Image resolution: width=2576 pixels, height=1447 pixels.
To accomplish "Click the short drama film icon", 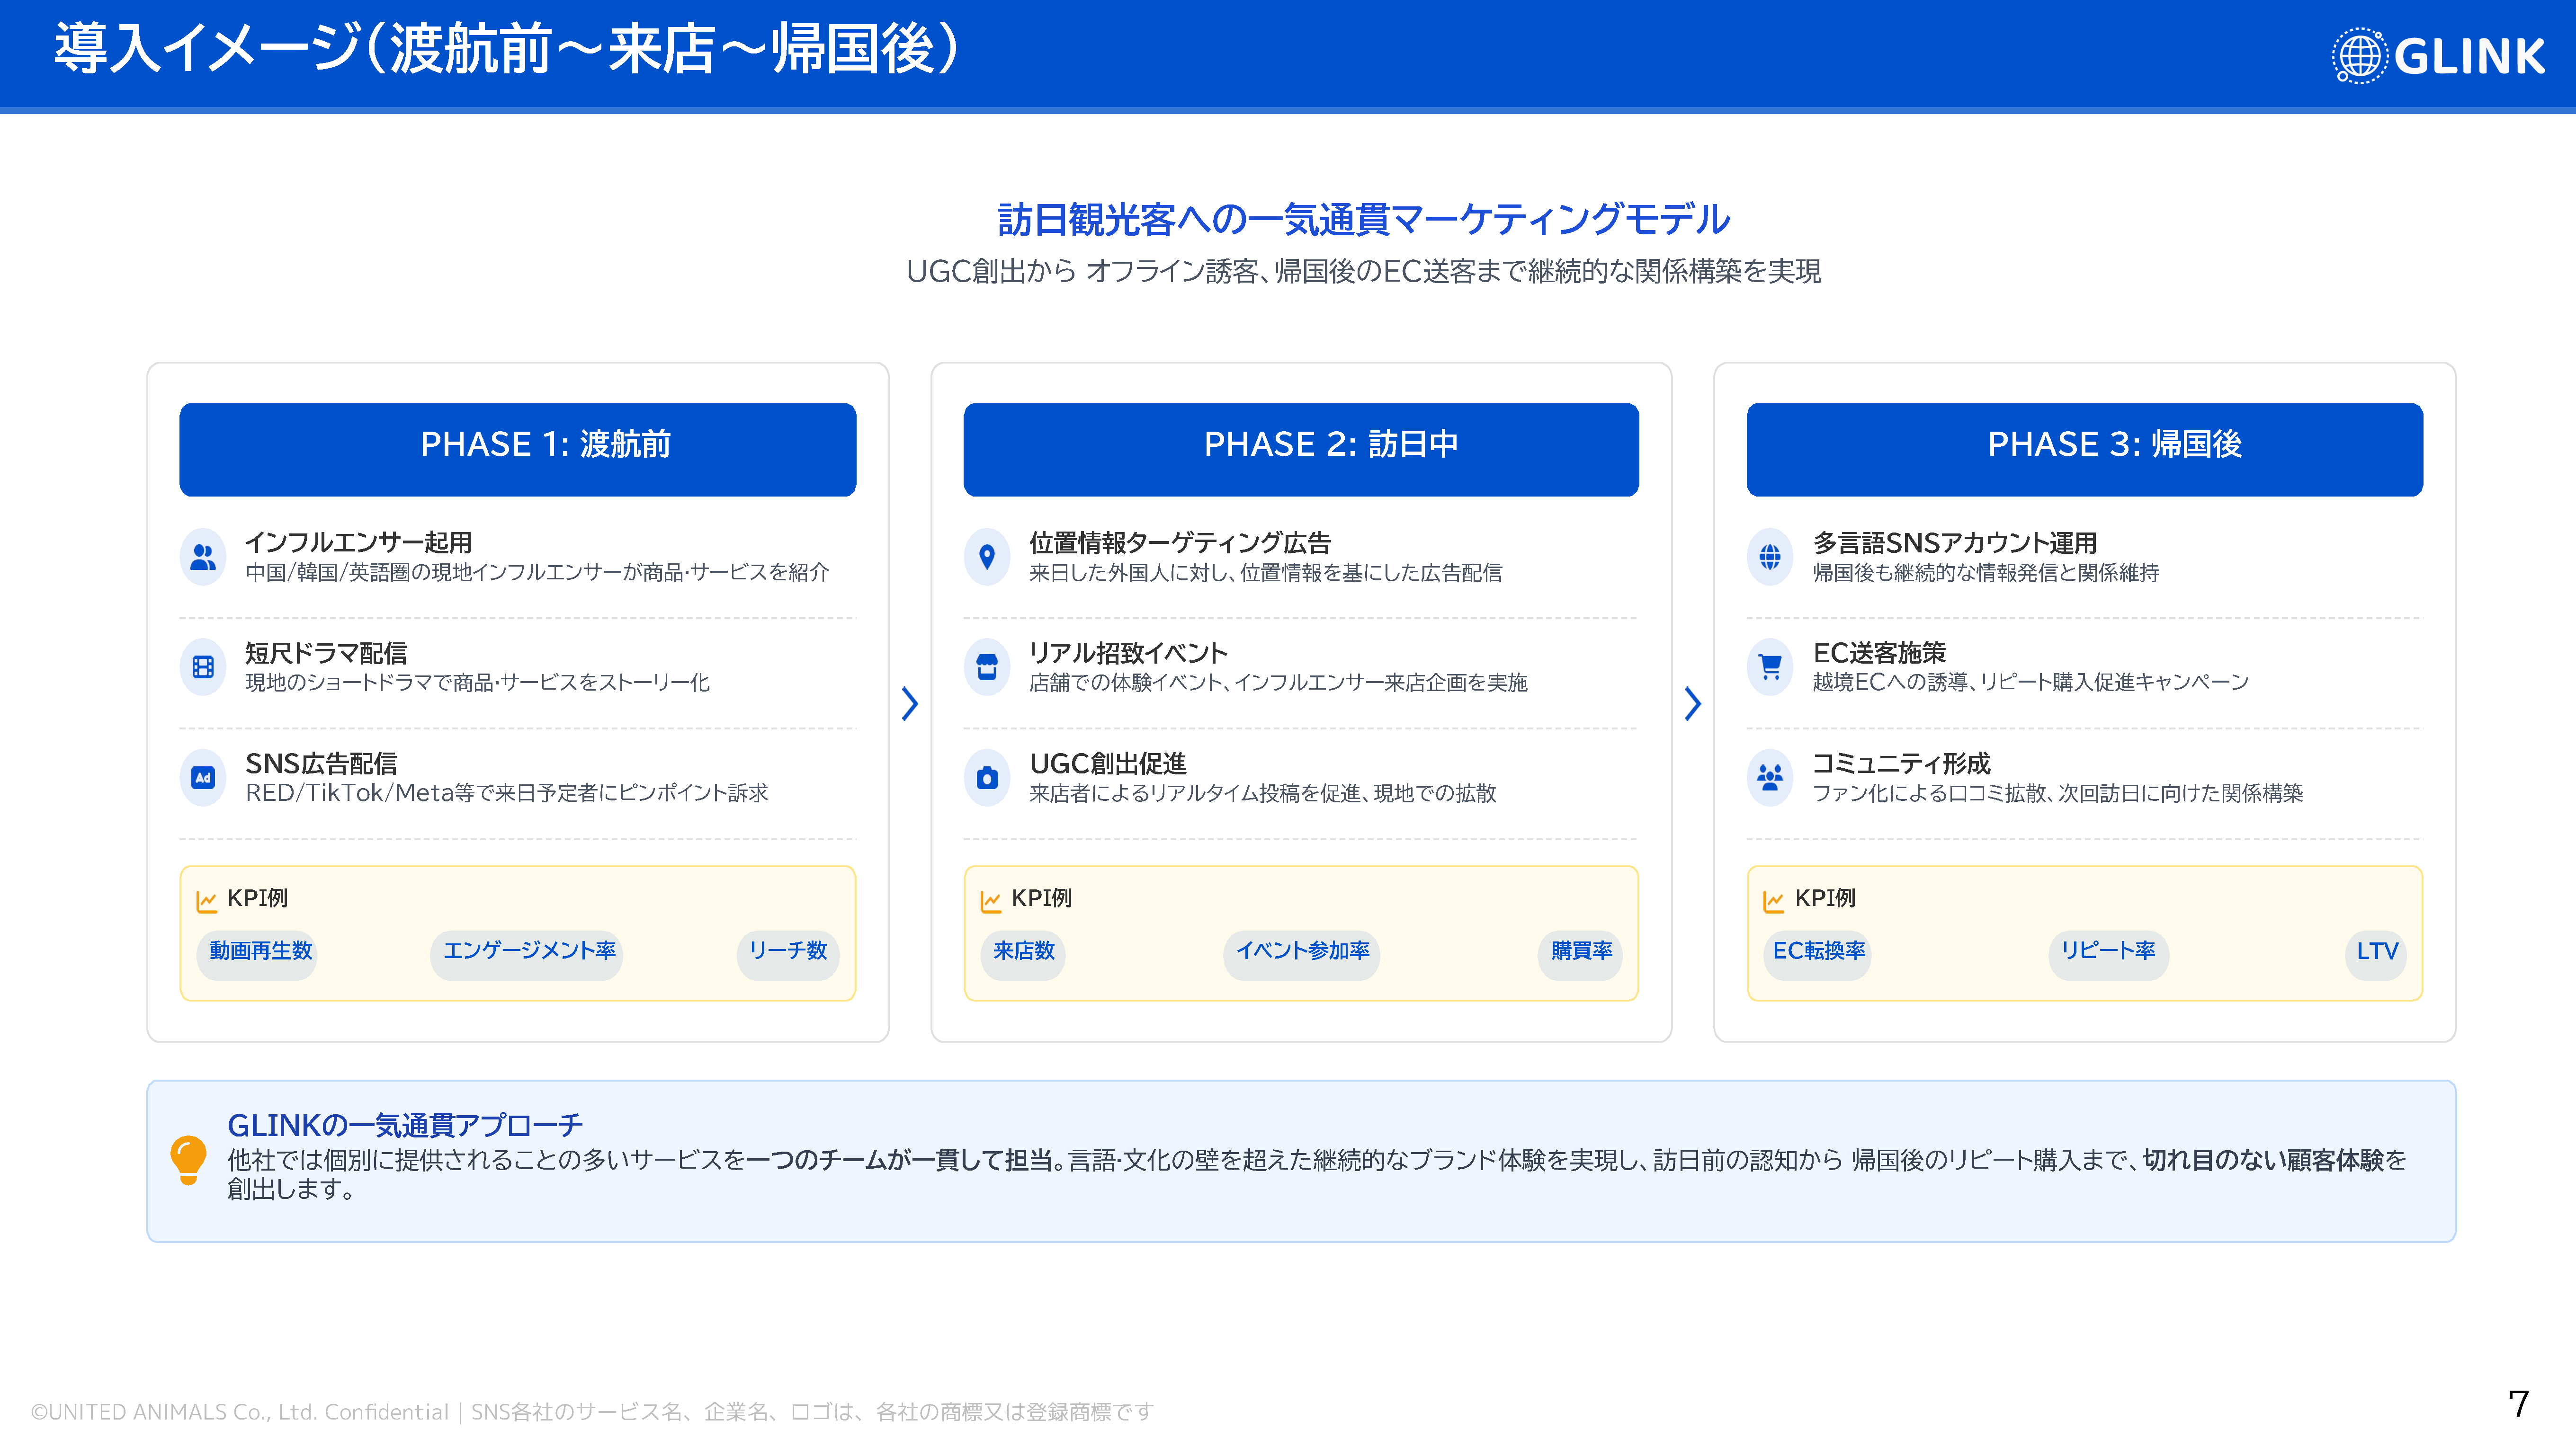I will [203, 666].
